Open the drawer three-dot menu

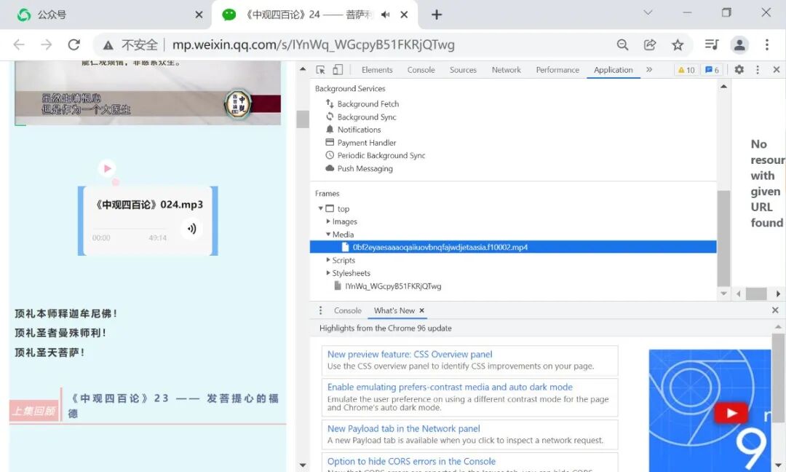[x=320, y=310]
